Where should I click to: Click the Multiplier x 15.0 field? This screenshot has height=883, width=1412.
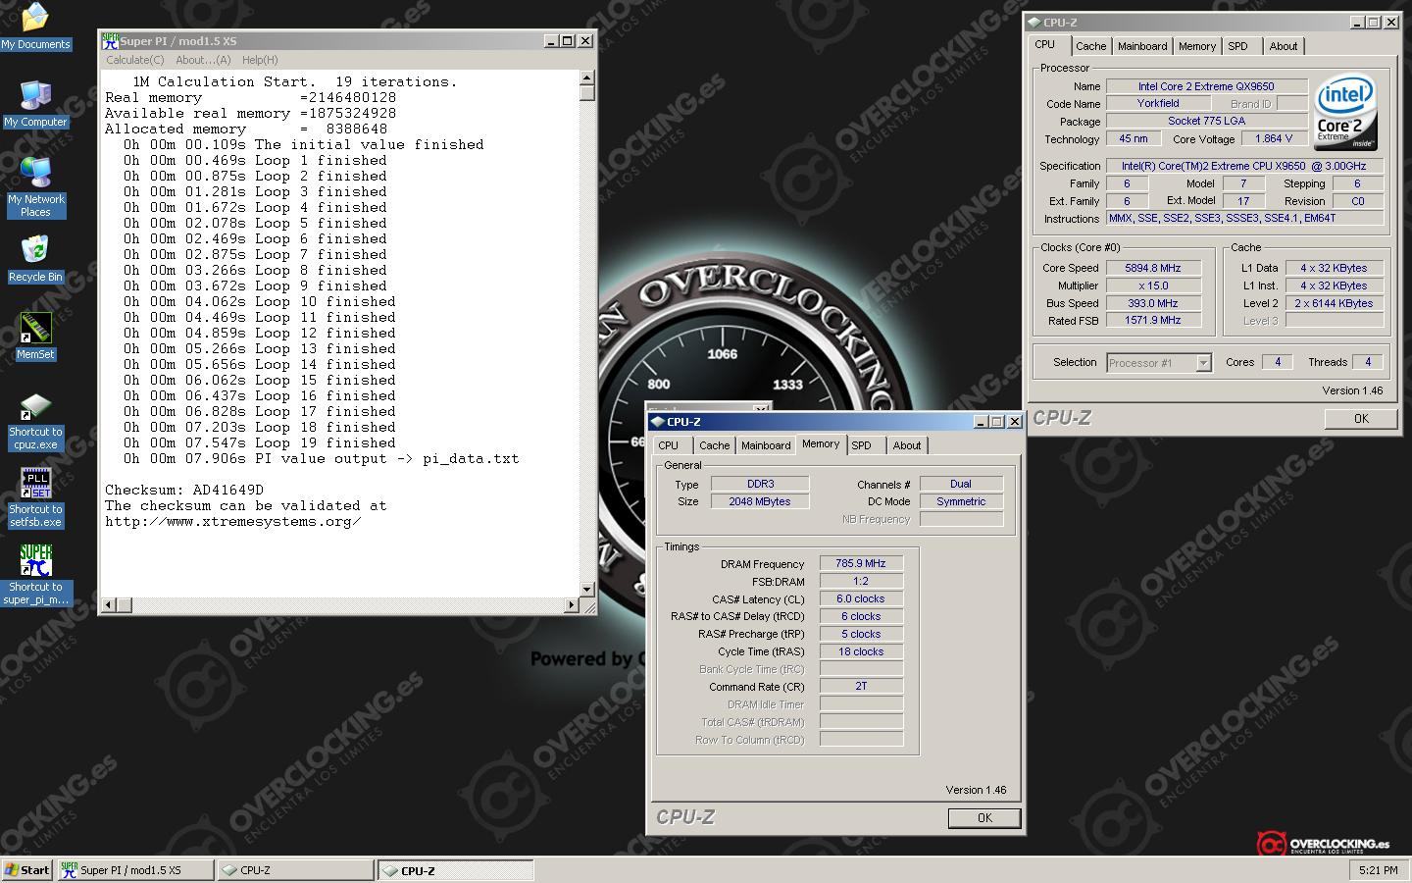coord(1153,286)
